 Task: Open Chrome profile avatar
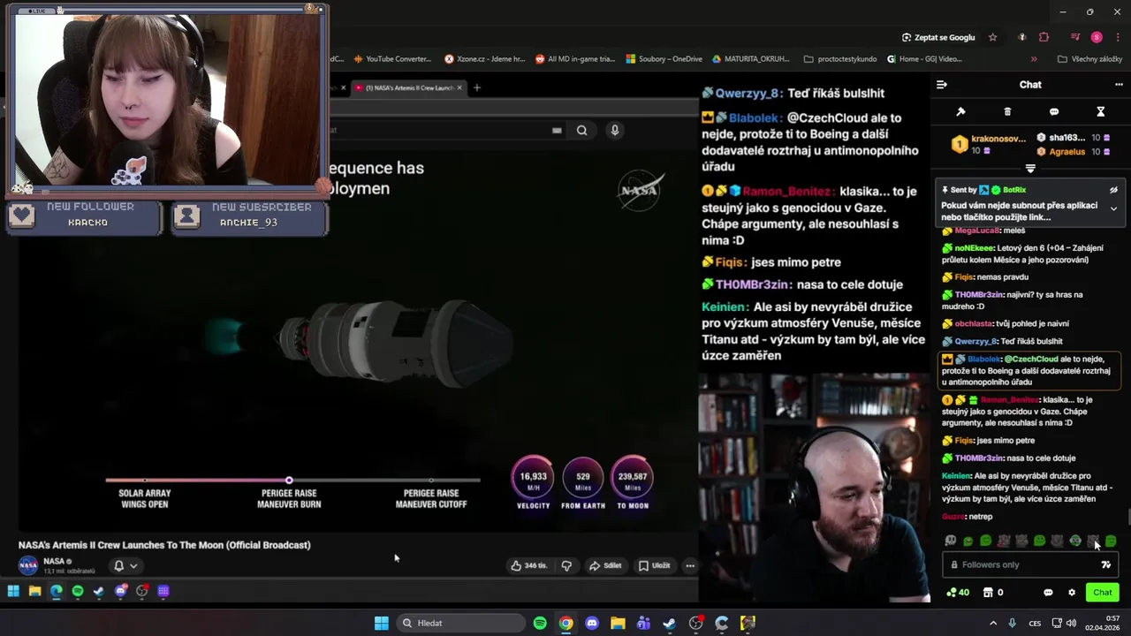[1097, 37]
